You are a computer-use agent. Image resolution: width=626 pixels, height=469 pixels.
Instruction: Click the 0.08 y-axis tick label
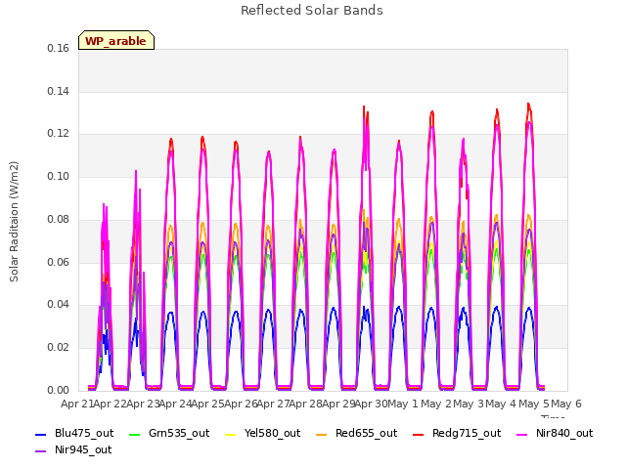[59, 219]
